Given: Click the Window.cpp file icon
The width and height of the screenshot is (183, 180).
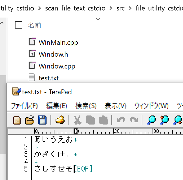Looking at the screenshot, I should pyautogui.click(x=32, y=65).
